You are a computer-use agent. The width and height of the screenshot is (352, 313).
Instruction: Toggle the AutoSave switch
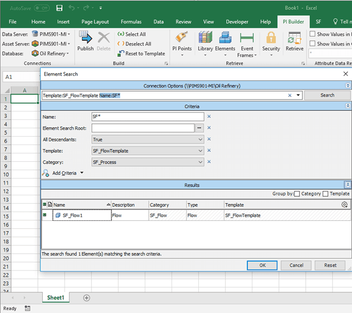pyautogui.click(x=42, y=8)
